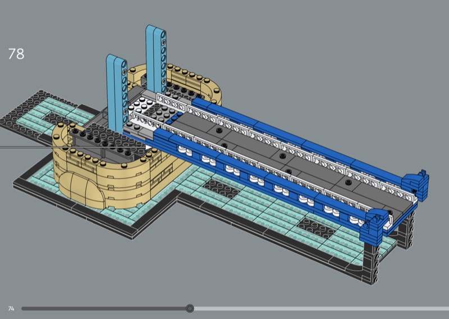Jump ahead on the unfilled light slider track
Viewport: 449px width, 319px height.
(321, 309)
